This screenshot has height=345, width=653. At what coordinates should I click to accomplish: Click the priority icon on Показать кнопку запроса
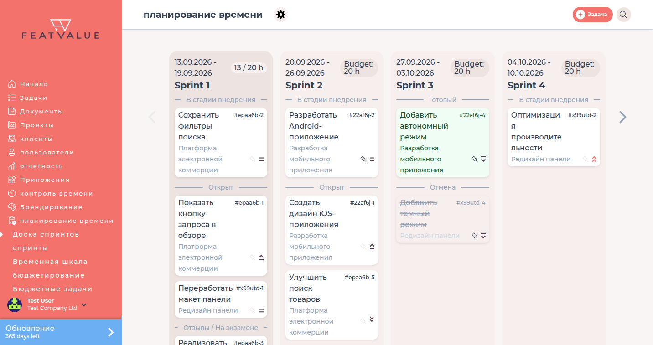tap(261, 257)
